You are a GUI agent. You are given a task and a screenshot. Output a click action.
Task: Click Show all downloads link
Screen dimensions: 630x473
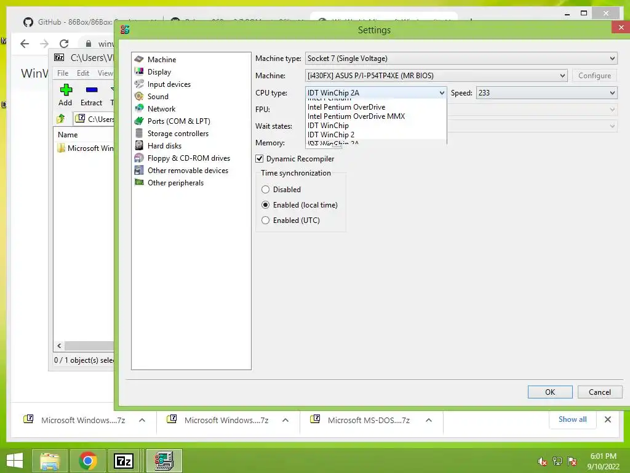click(x=573, y=419)
